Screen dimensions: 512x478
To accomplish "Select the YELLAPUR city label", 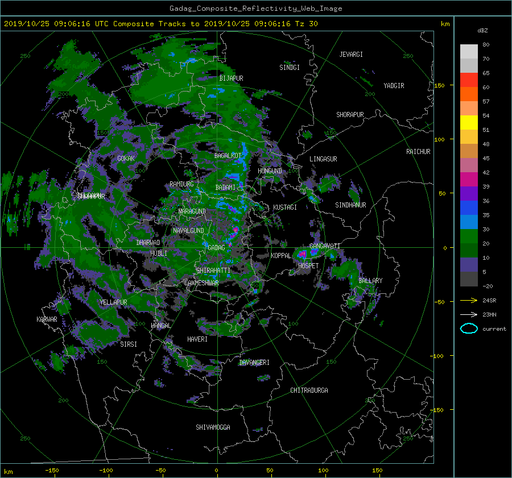I will [x=113, y=302].
